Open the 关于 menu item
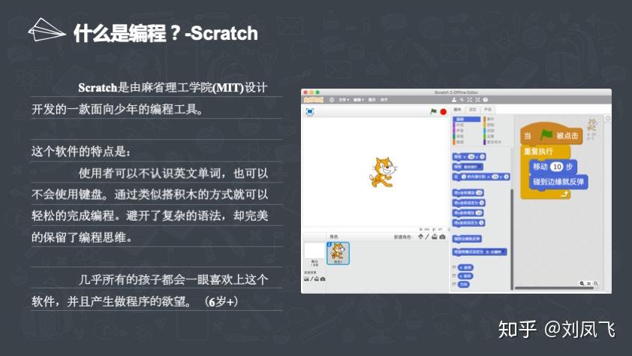Screen dimensions: 632x356 384,100
